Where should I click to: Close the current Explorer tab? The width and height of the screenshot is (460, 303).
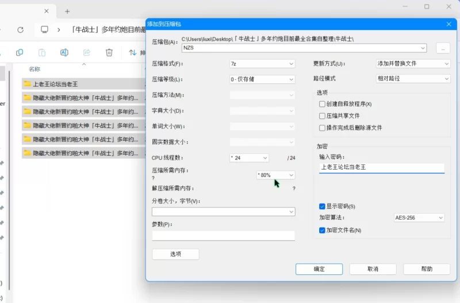click(47, 11)
